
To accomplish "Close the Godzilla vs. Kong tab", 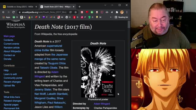I will pos(36,7).
